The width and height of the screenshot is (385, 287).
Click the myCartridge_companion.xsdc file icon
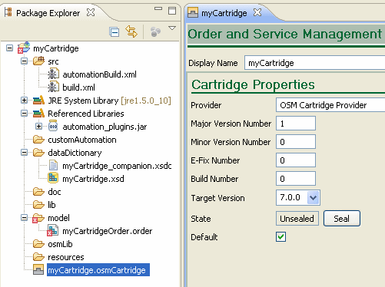(x=53, y=165)
